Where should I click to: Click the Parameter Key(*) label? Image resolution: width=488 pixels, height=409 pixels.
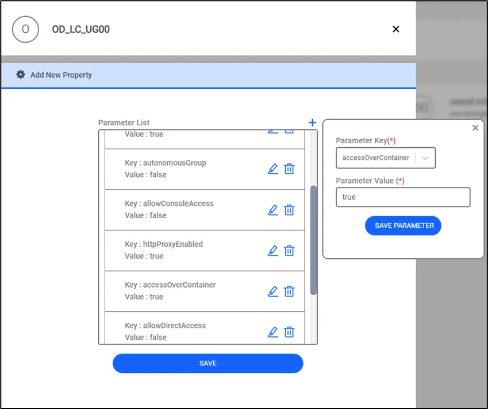coord(366,140)
